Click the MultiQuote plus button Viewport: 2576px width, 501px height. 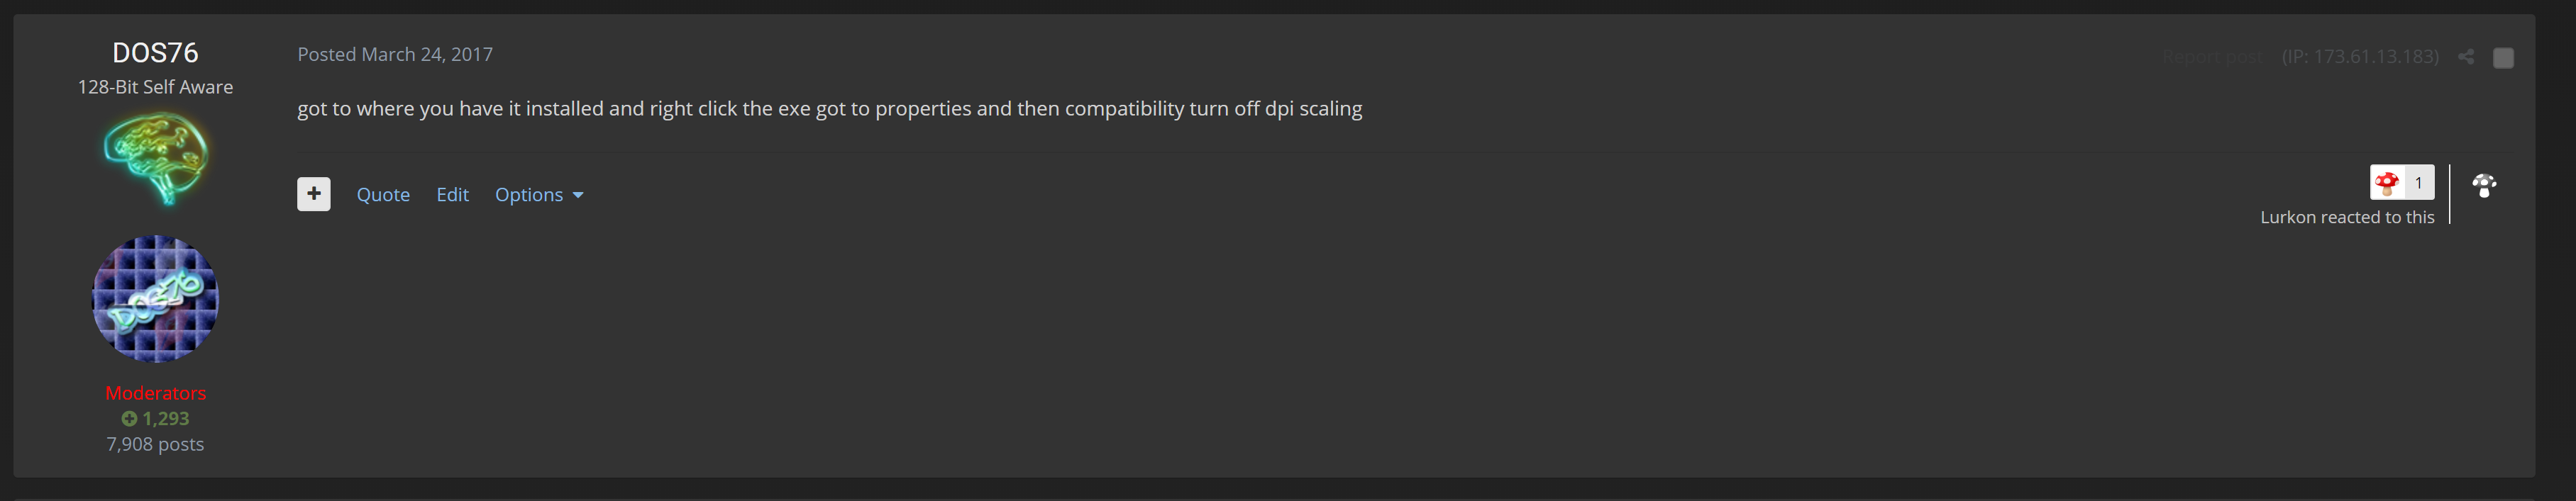313,193
